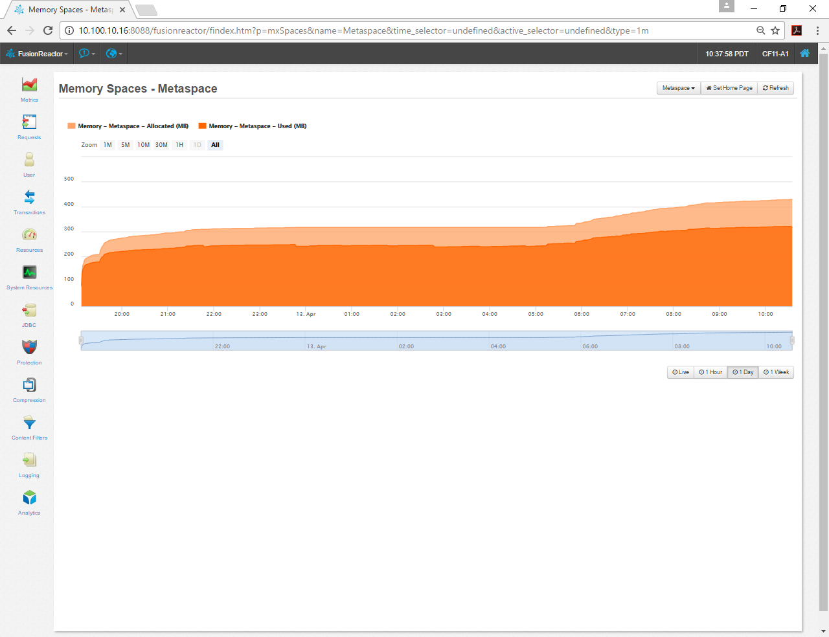Screen dimensions: 829x637
Task: Open the Logging sidebar icon
Action: [x=29, y=460]
